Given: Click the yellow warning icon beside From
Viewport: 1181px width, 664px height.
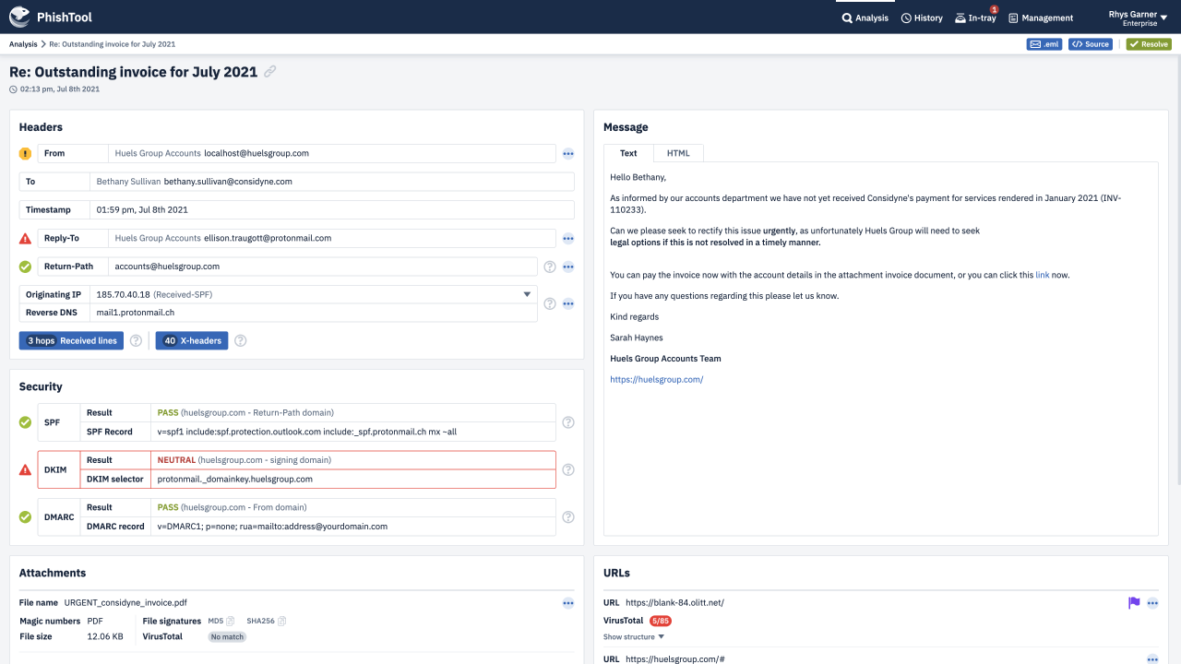Looking at the screenshot, I should point(25,153).
